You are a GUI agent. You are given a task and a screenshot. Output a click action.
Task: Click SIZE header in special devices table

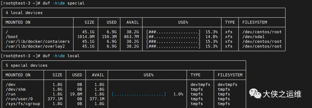57,75
